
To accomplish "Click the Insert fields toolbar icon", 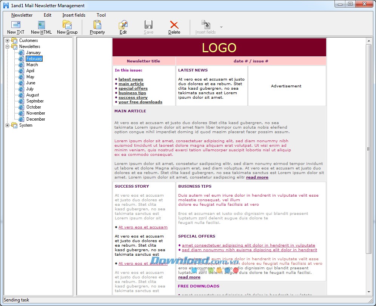I will (205, 25).
